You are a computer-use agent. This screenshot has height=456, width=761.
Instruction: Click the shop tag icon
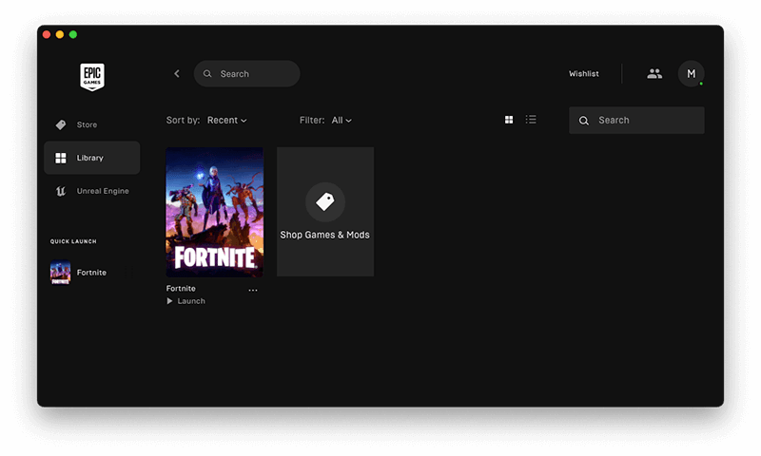click(325, 201)
